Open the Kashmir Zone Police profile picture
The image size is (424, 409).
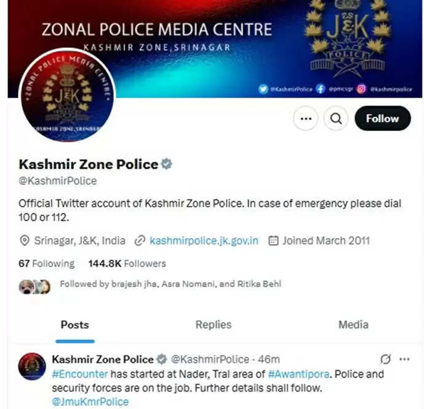67,95
